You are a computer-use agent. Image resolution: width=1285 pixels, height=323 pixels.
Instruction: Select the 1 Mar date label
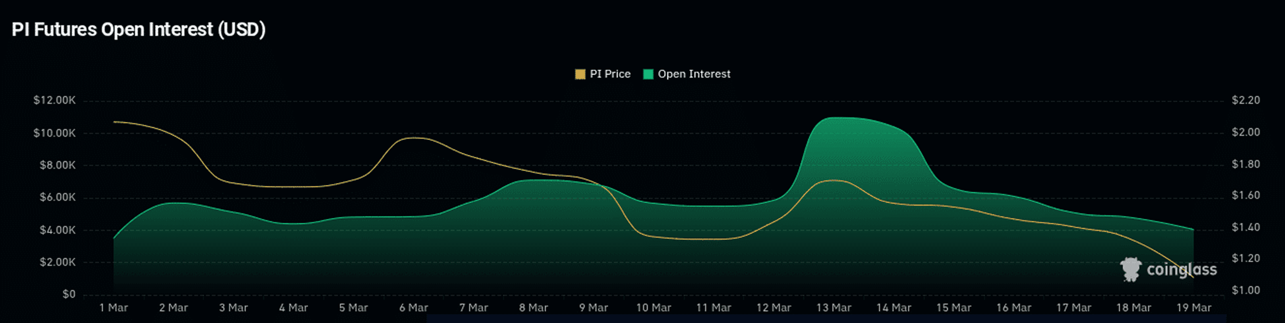click(114, 308)
